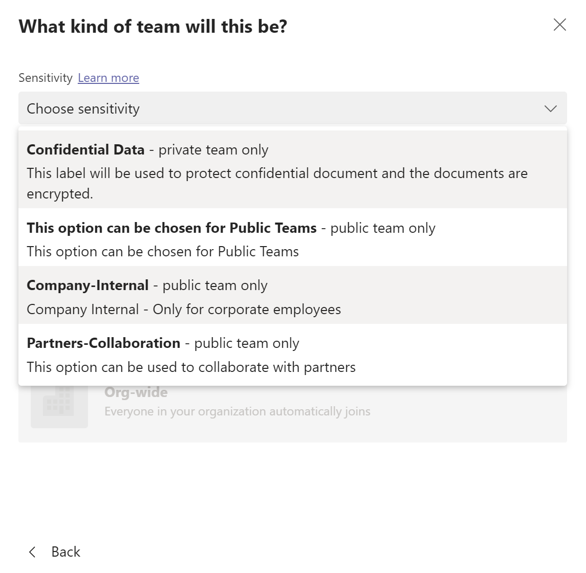Click 'Everyone in your organization automatically joins'
586x573 pixels.
coord(237,411)
